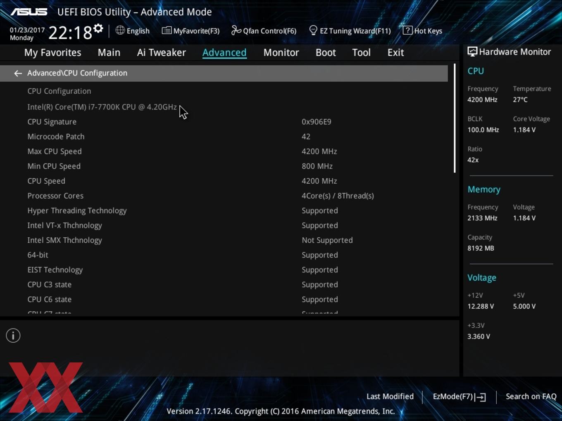The width and height of the screenshot is (562, 421).
Task: Switch to the Main tab
Action: tap(109, 52)
